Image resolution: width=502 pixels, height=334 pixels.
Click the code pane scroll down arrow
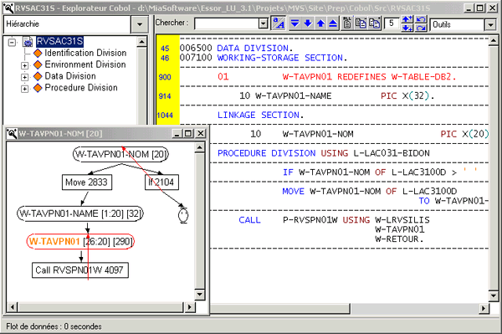click(494, 295)
